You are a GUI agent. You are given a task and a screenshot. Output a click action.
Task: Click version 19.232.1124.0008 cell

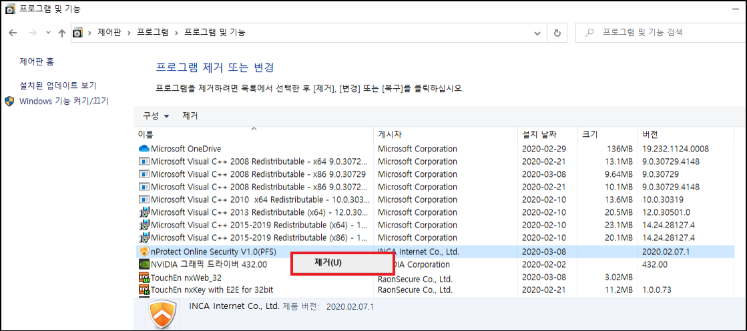tap(676, 149)
